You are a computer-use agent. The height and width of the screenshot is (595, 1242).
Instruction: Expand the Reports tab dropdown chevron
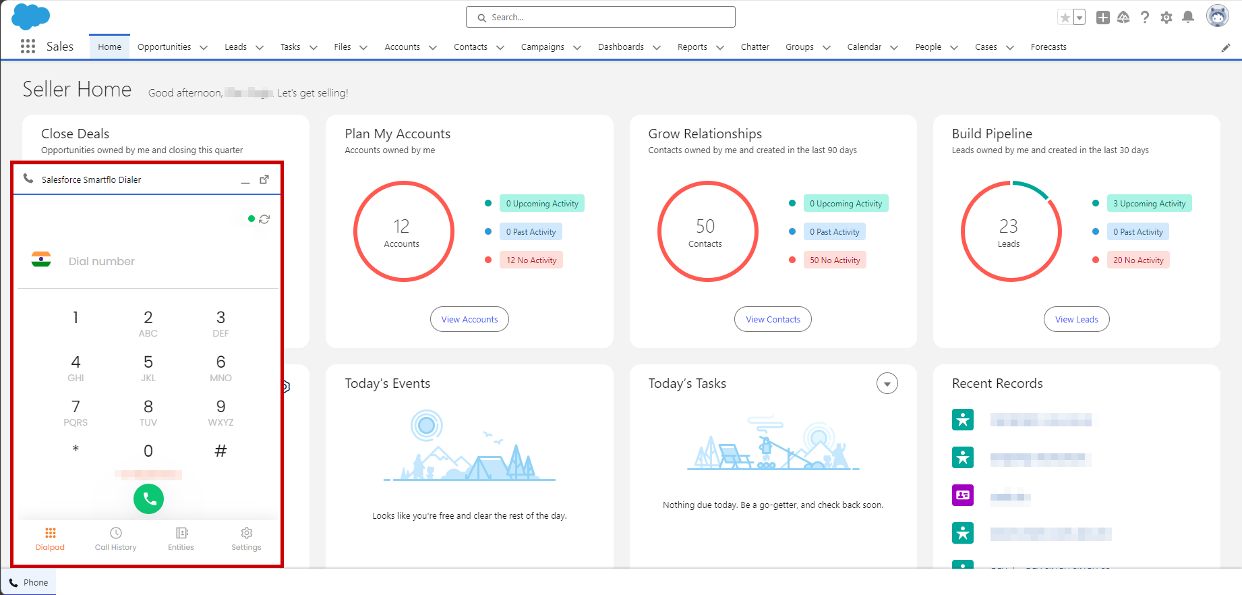[720, 47]
